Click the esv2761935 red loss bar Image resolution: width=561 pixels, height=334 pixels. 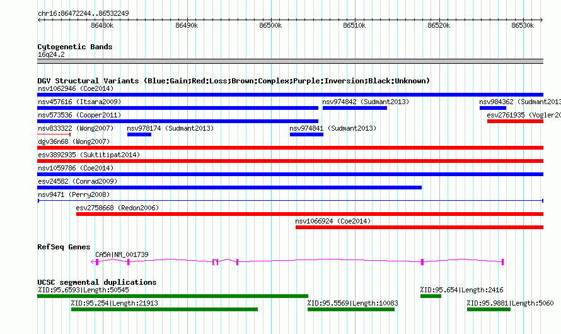click(515, 121)
